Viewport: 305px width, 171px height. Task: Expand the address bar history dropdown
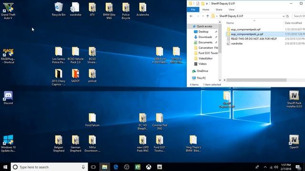coord(284,16)
